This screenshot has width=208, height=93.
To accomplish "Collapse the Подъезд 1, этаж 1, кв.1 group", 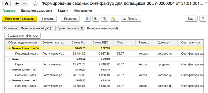I will click(x=9, y=70).
